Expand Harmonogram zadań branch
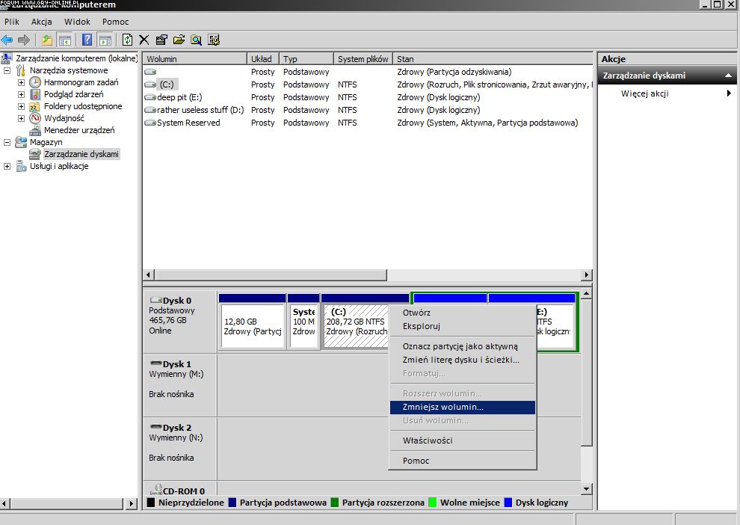The image size is (740, 525). [x=21, y=82]
